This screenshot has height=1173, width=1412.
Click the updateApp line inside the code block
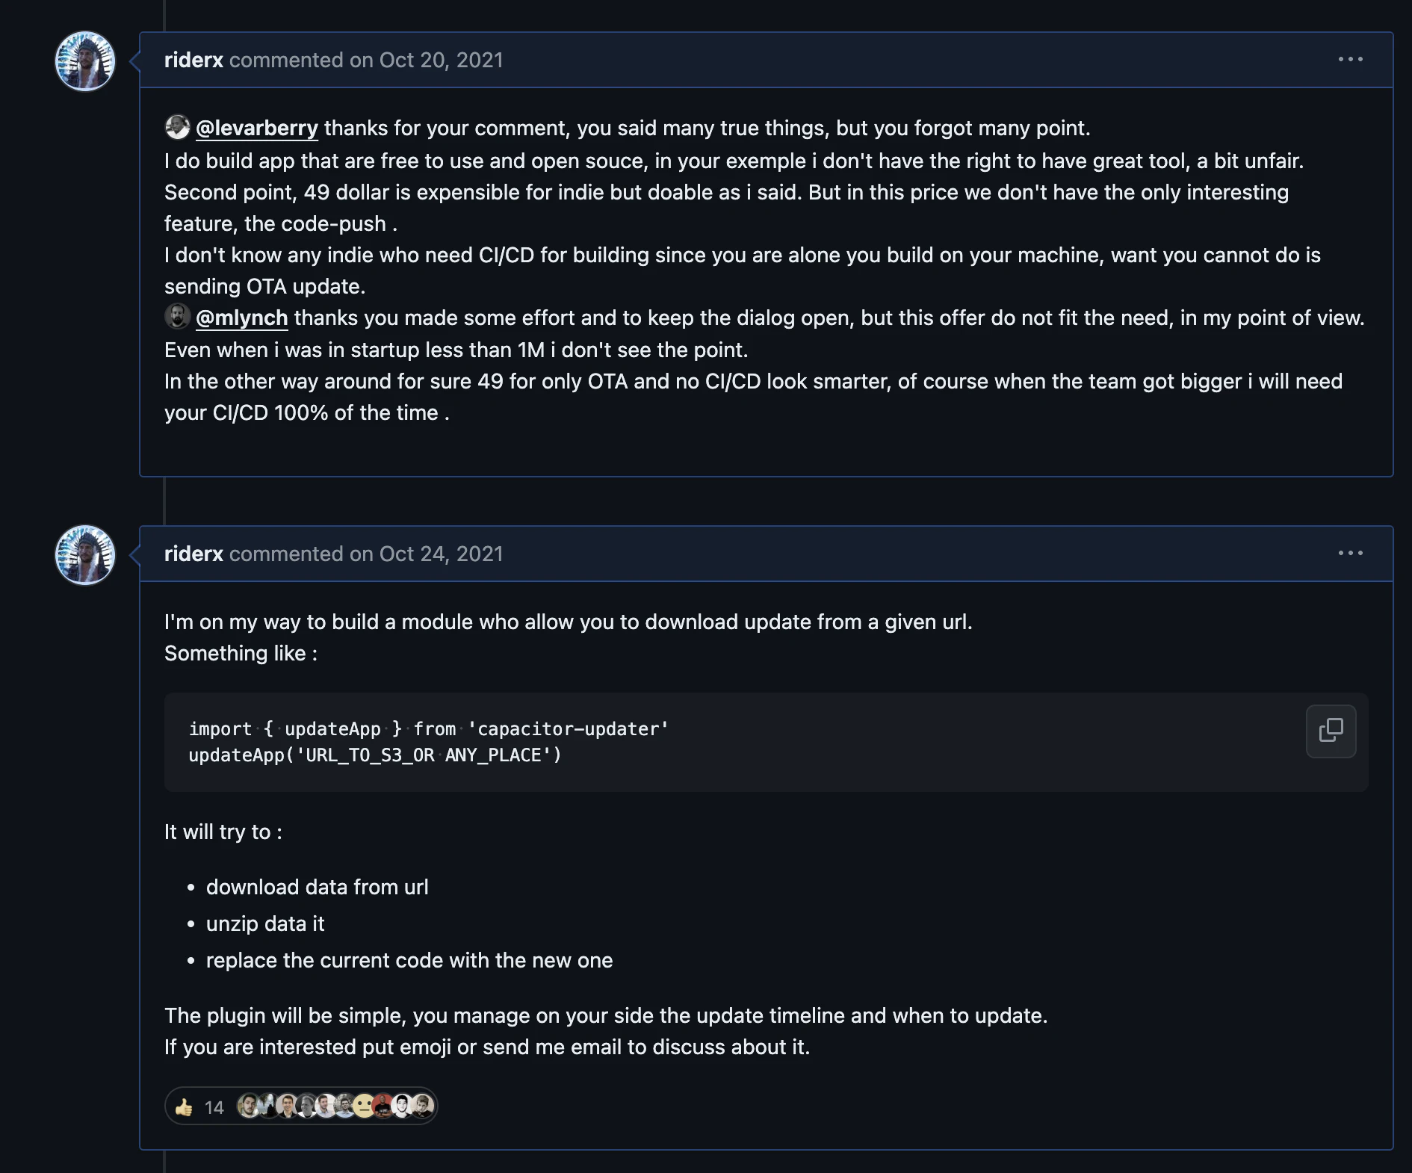pos(374,755)
